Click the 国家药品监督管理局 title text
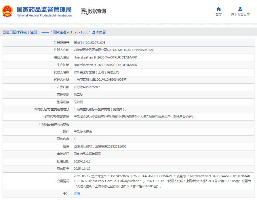 (44, 9)
